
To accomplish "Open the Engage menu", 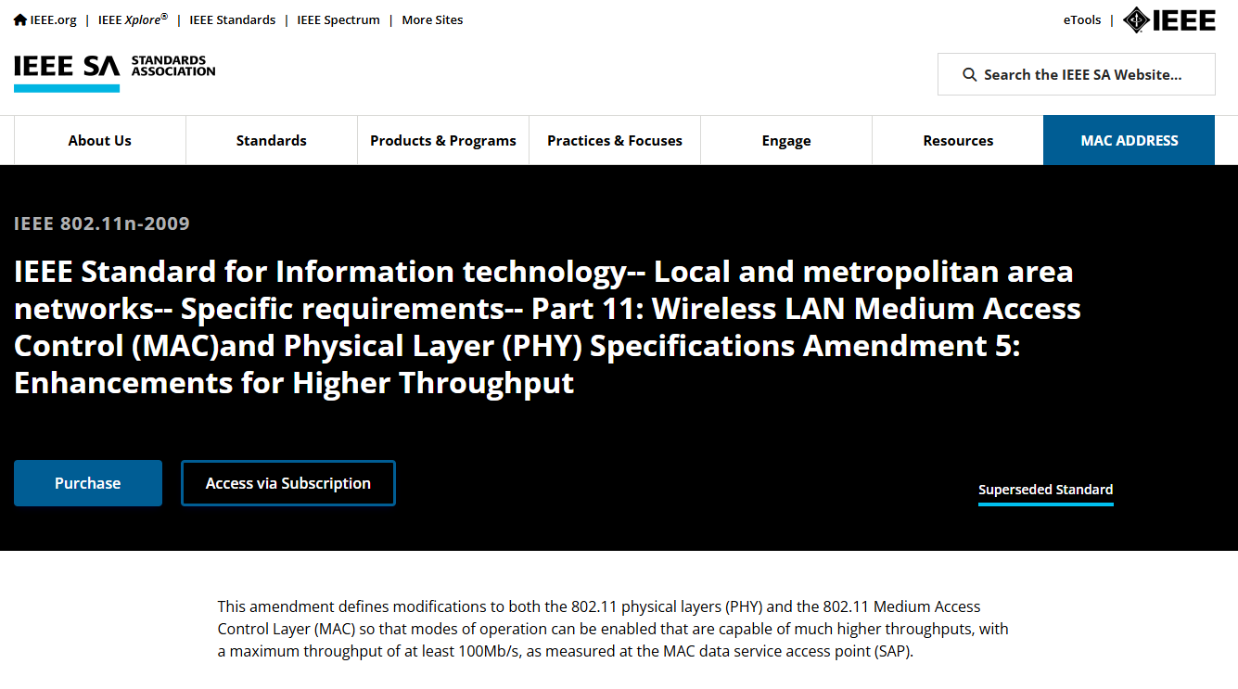I will [x=786, y=140].
